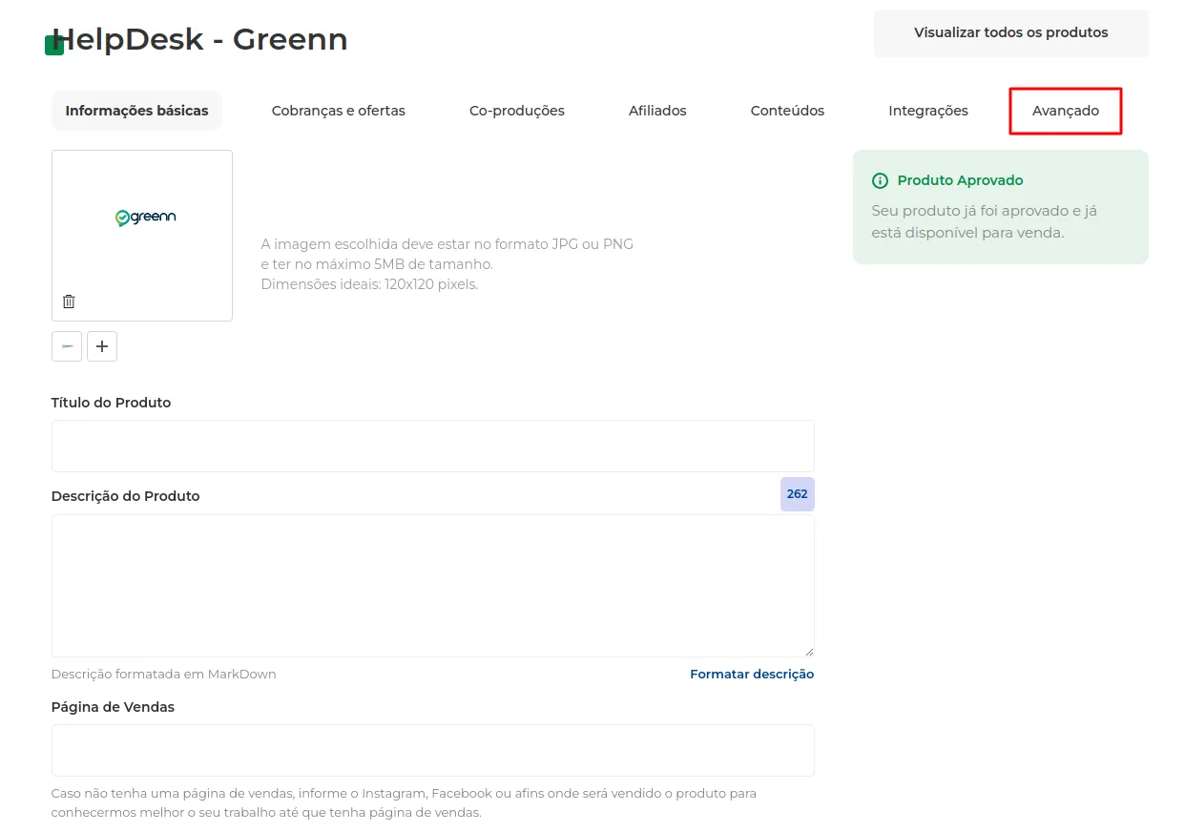Click inside the Descrição do Produto textarea

click(433, 586)
